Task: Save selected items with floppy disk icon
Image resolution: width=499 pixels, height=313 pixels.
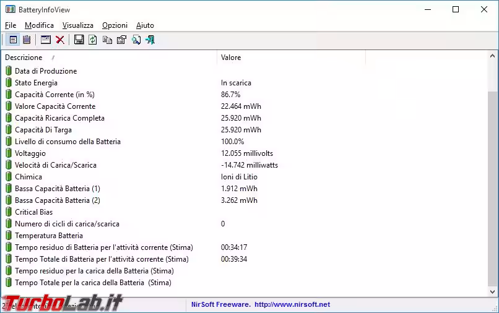Action: pyautogui.click(x=79, y=40)
